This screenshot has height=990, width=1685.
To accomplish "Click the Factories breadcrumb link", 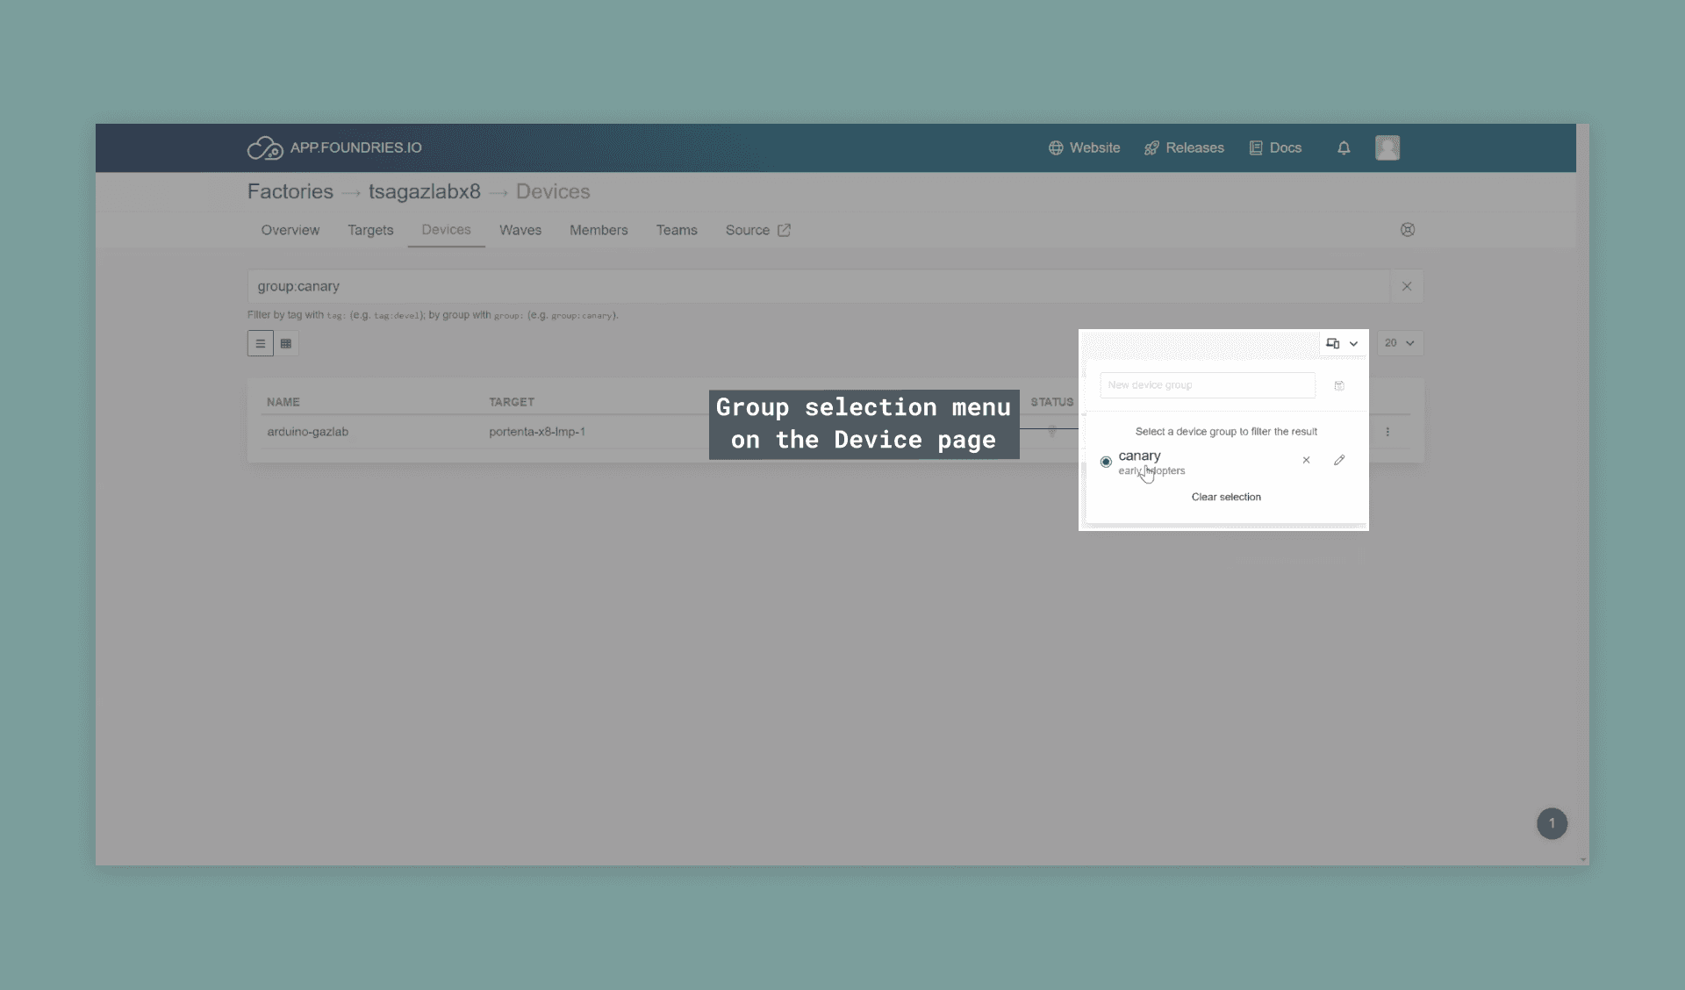I will [290, 191].
